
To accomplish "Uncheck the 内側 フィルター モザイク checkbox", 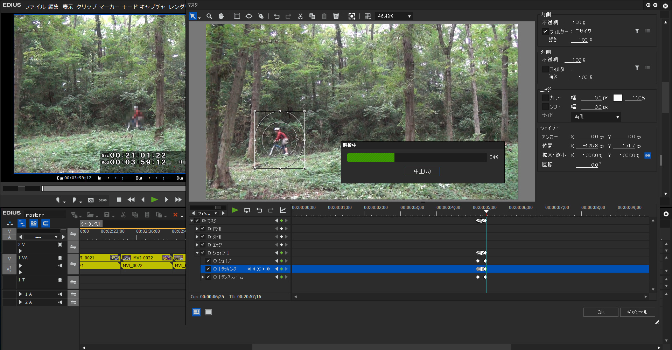I will tap(545, 31).
